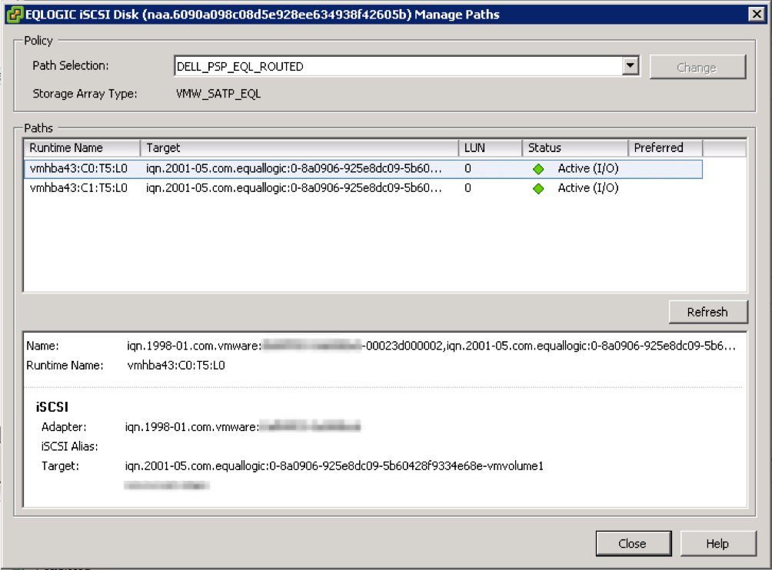Viewport: 772px width, 570px height.
Task: Click the Status column header
Action: (574, 147)
